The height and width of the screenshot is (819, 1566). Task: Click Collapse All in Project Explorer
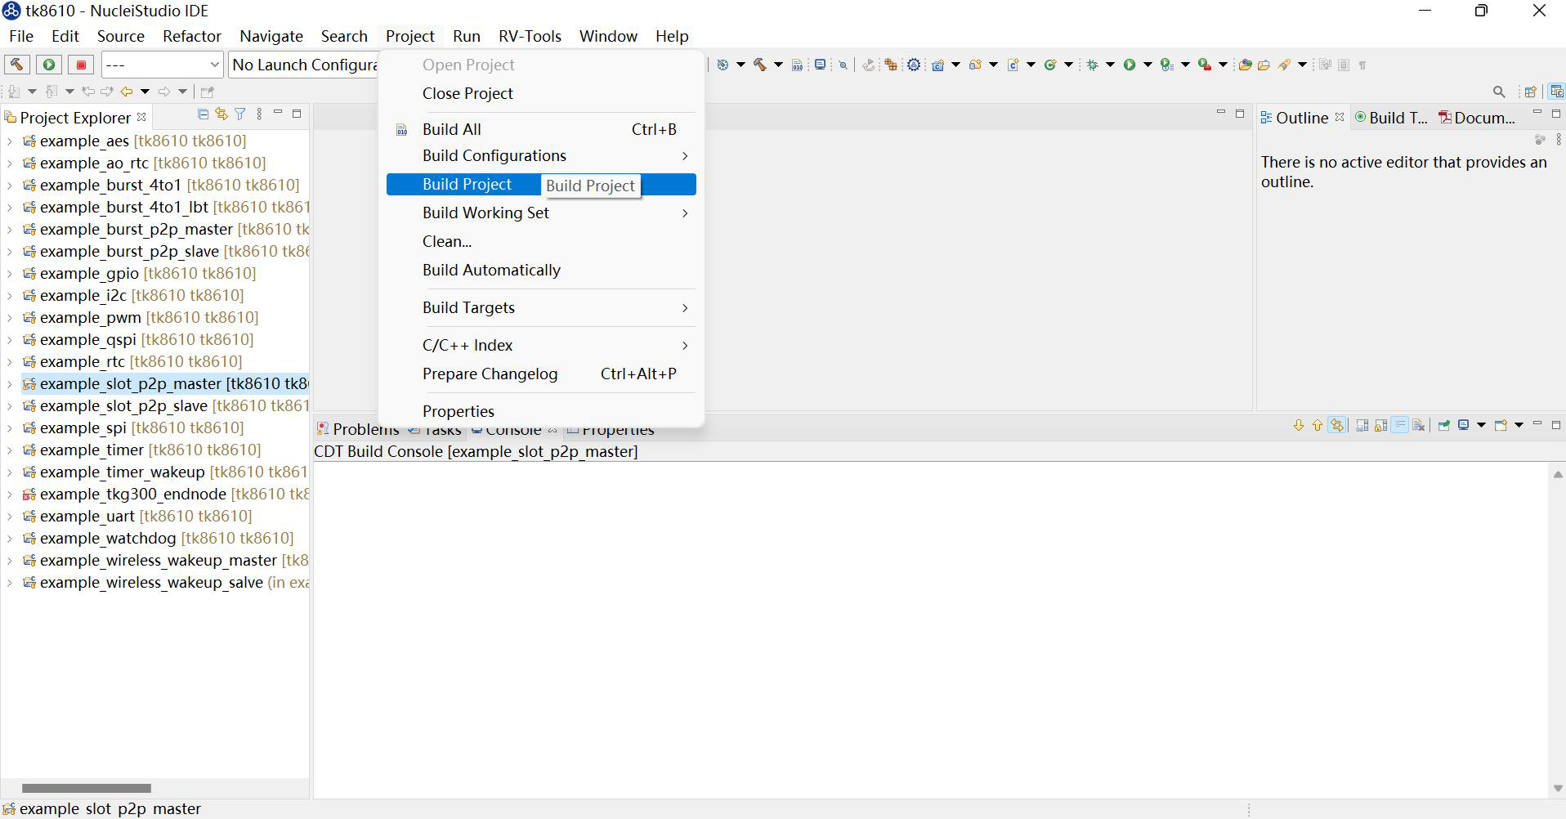204,114
